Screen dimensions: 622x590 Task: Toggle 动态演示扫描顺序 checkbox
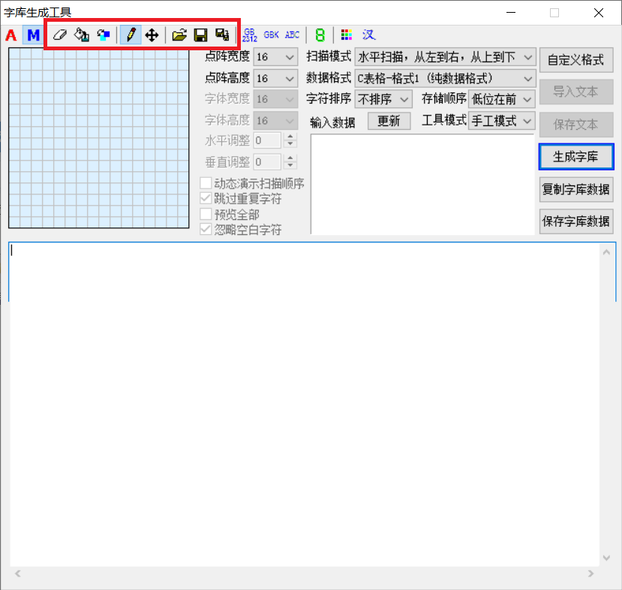pyautogui.click(x=206, y=183)
